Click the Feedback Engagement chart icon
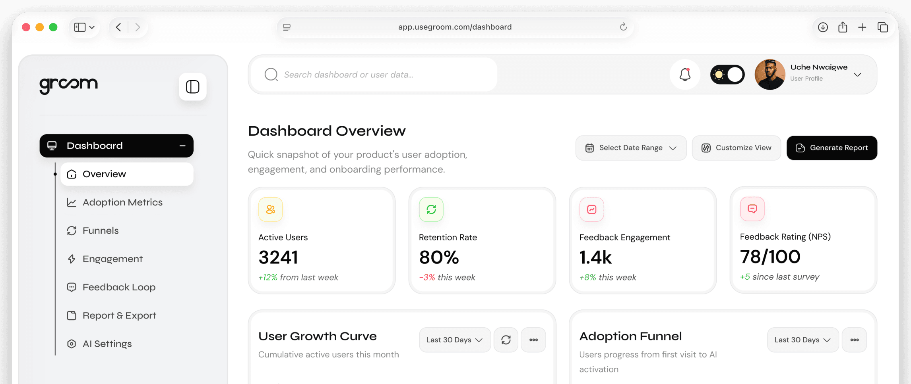This screenshot has width=911, height=384. pyautogui.click(x=592, y=209)
